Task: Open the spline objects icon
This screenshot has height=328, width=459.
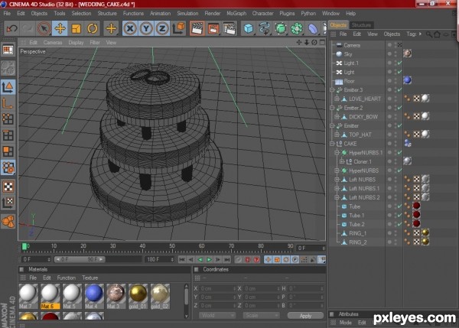Action: [265, 28]
